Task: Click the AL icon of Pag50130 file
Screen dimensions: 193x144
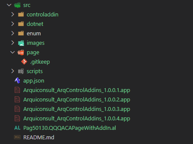Action: (x=17, y=128)
